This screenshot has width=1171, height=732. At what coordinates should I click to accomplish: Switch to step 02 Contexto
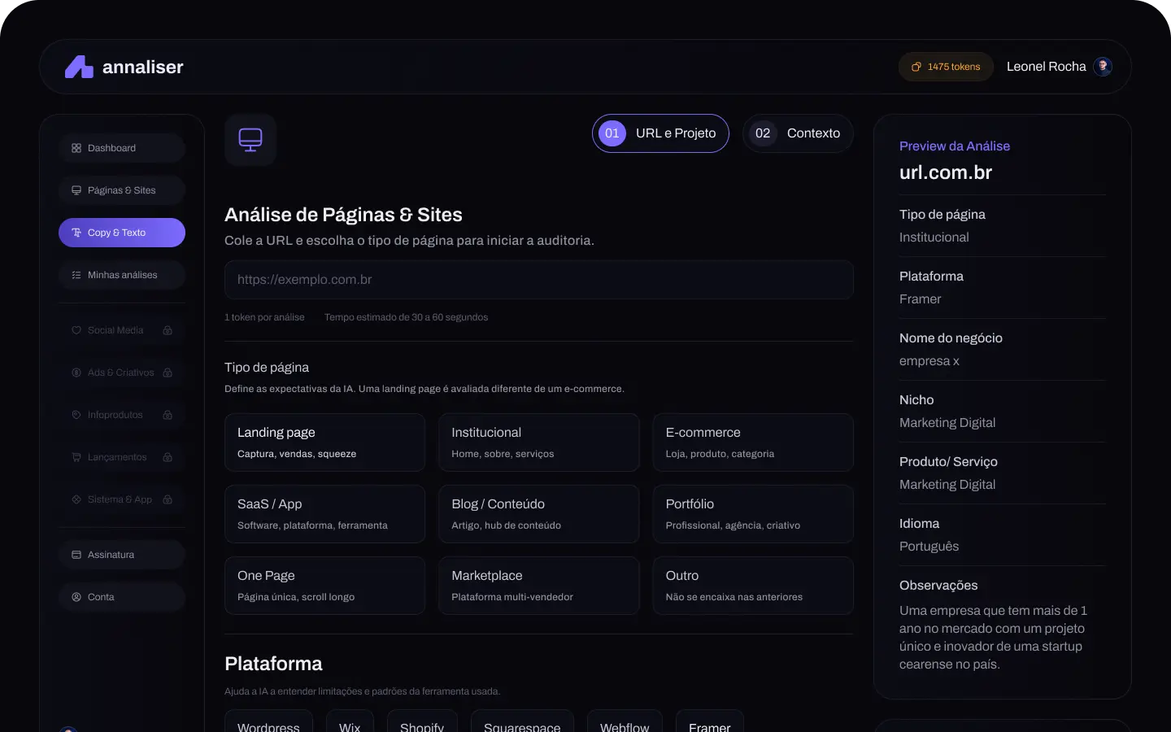coord(798,133)
